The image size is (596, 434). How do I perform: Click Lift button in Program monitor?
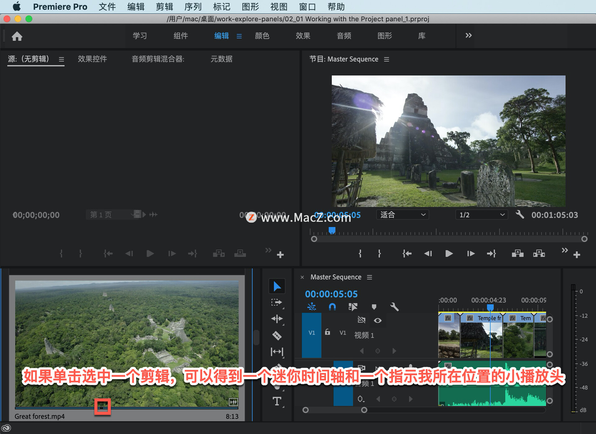coord(517,254)
